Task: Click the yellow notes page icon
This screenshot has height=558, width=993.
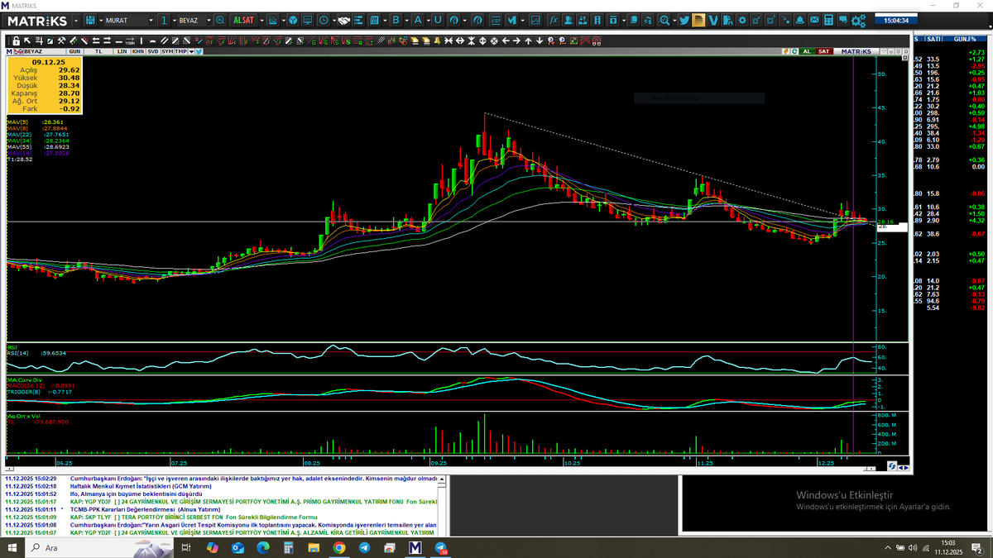Action: [x=698, y=20]
